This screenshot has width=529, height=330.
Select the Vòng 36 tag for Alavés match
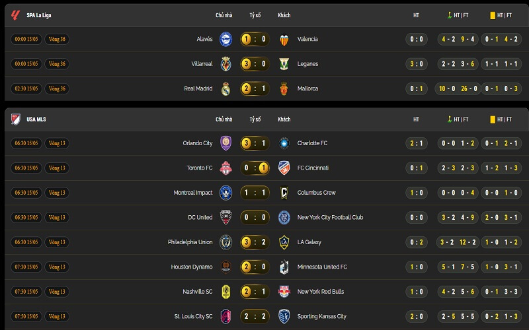(x=57, y=39)
